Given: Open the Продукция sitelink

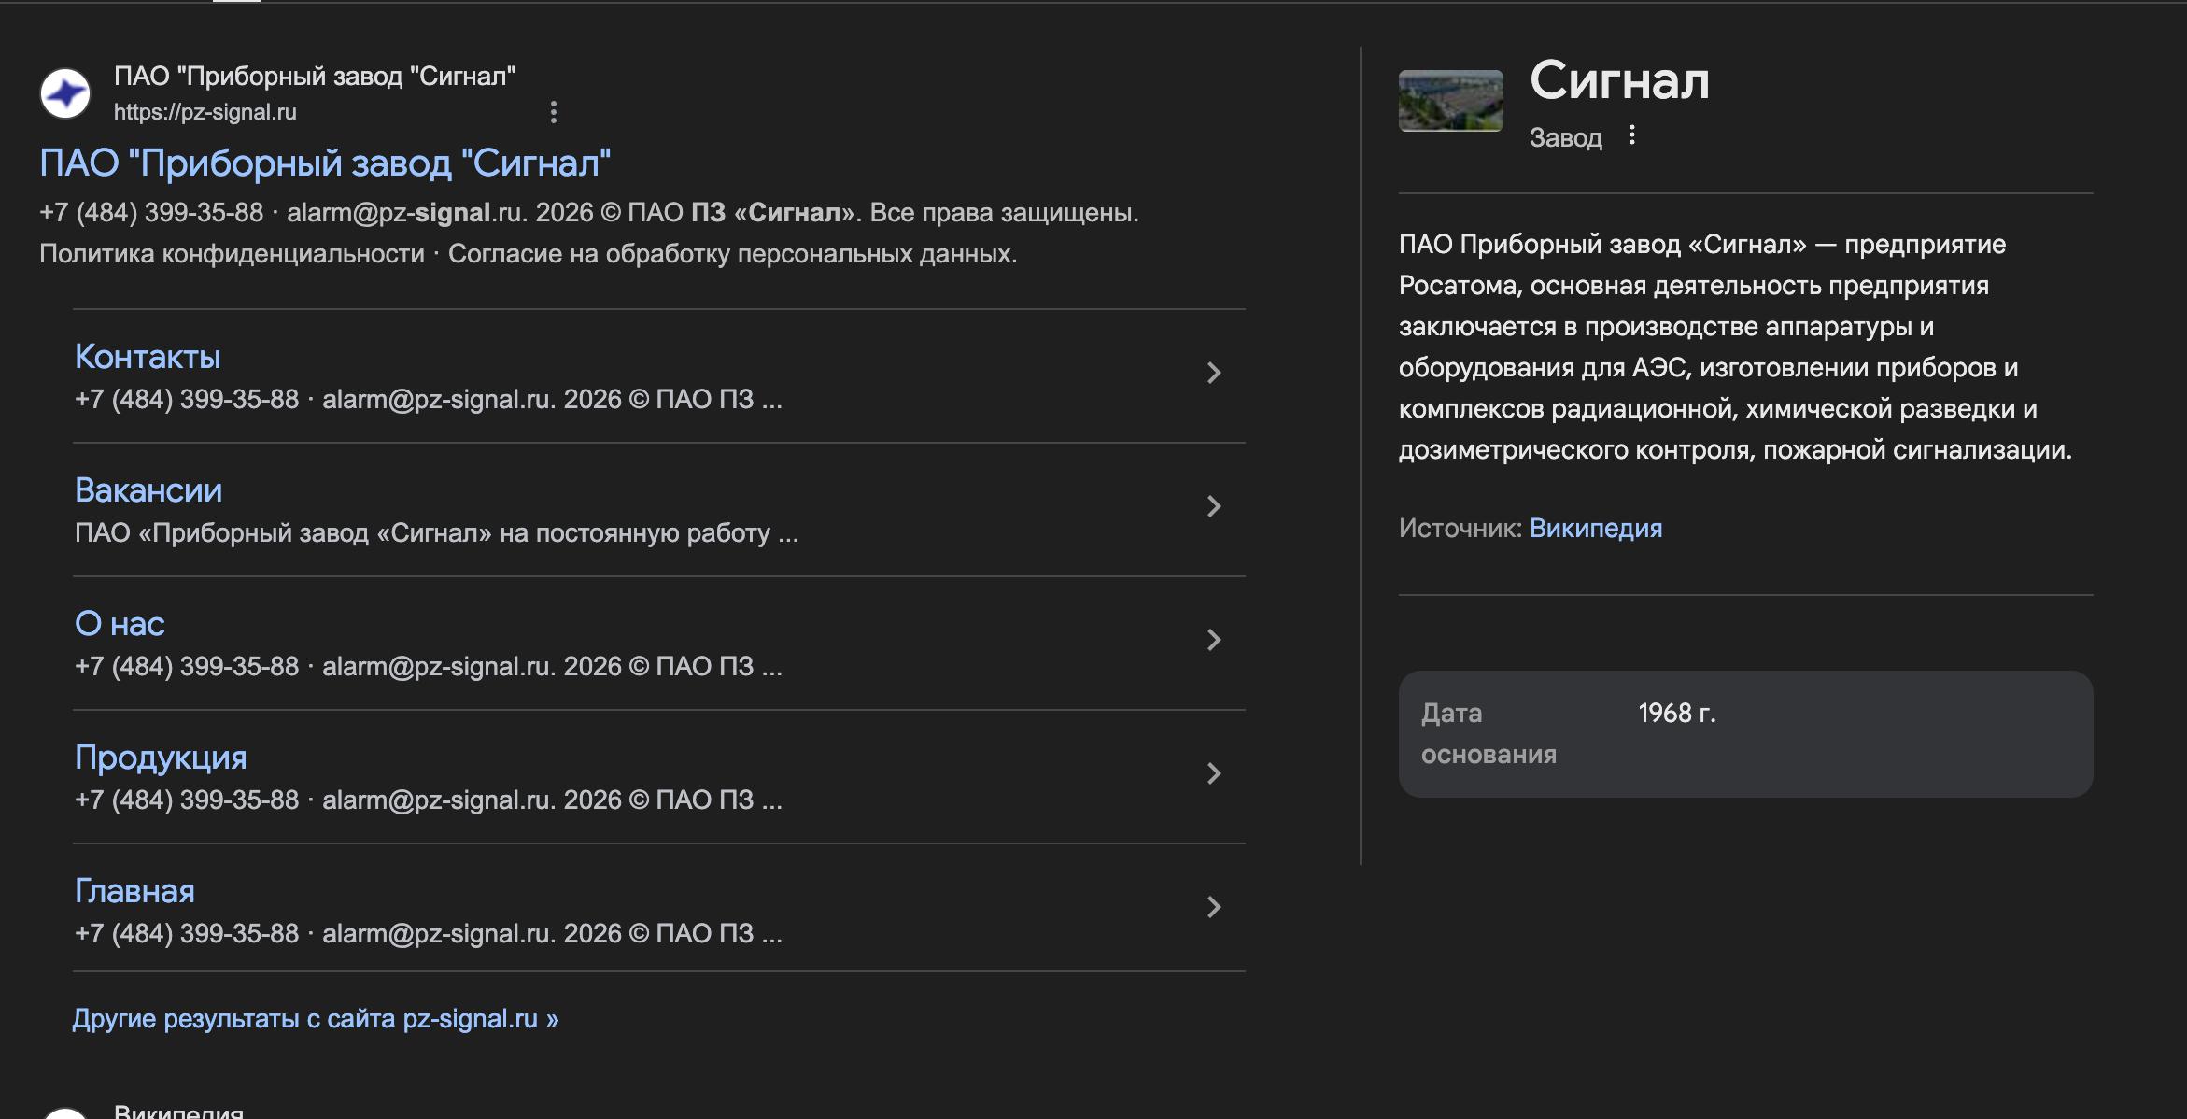Looking at the screenshot, I should [x=161, y=758].
